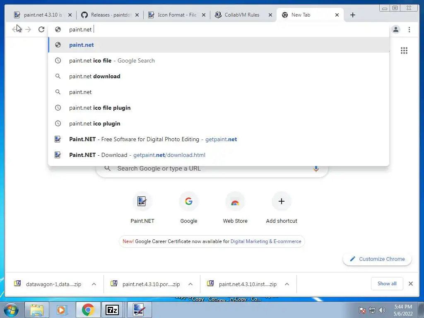
Task: Close the New Tab tab
Action: coord(337,15)
